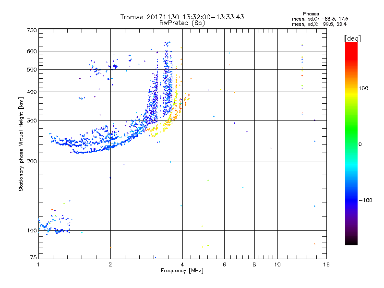Click the plot title 'Tromsø 20171130 13:32:00-13:33:43'
384x288 pixels.
point(182,17)
